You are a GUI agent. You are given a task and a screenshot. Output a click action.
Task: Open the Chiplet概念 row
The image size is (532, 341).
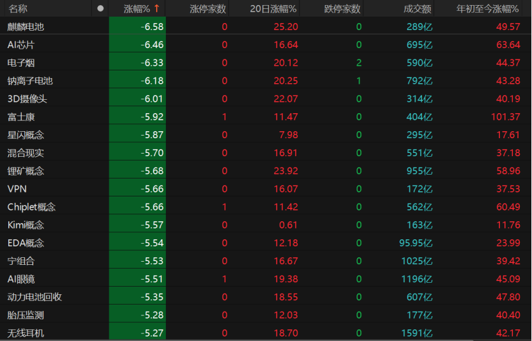coord(31,207)
